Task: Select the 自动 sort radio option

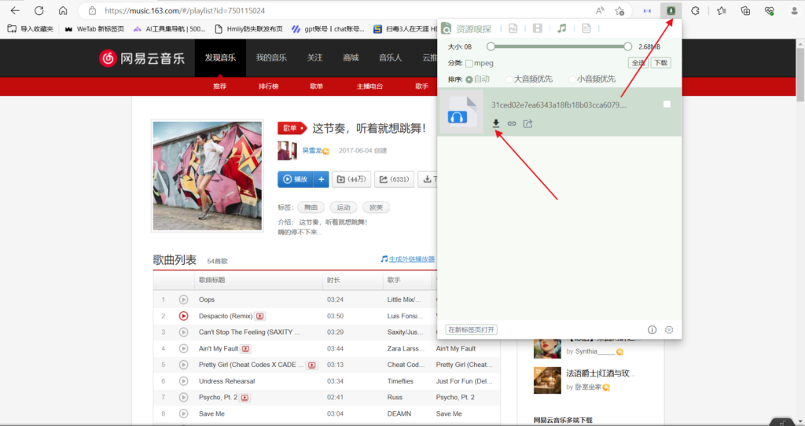Action: 469,79
